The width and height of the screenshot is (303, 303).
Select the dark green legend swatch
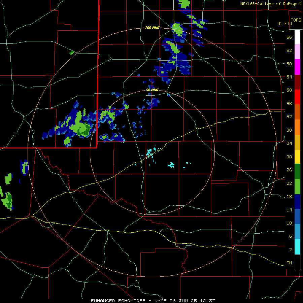[x=297, y=171]
